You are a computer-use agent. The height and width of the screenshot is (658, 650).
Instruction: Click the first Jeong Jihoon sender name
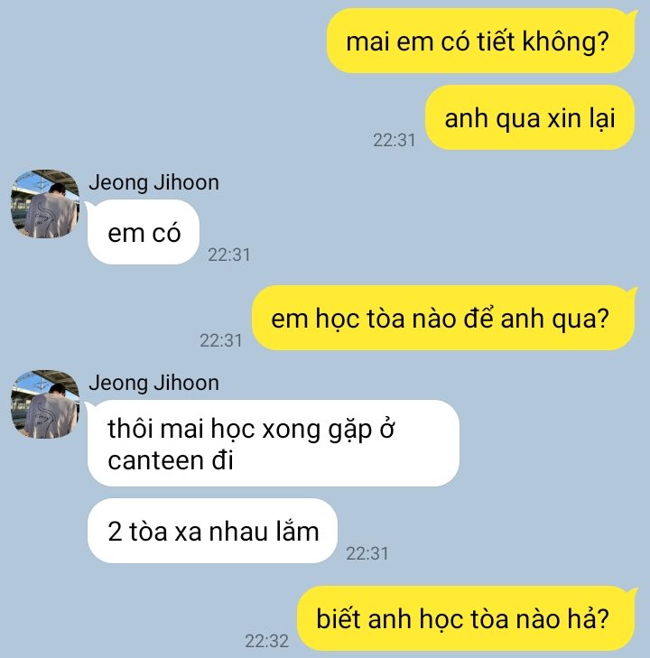pyautogui.click(x=154, y=182)
